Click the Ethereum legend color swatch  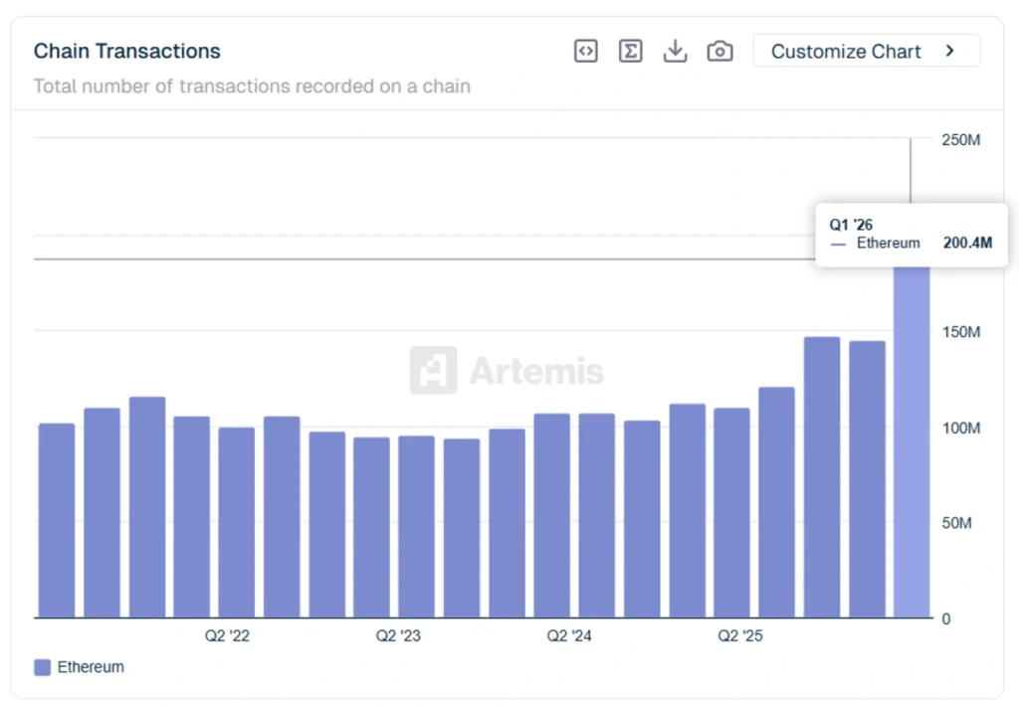(x=41, y=667)
